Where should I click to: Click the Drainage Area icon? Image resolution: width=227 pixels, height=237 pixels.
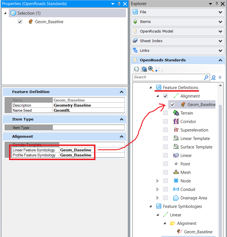click(176, 198)
